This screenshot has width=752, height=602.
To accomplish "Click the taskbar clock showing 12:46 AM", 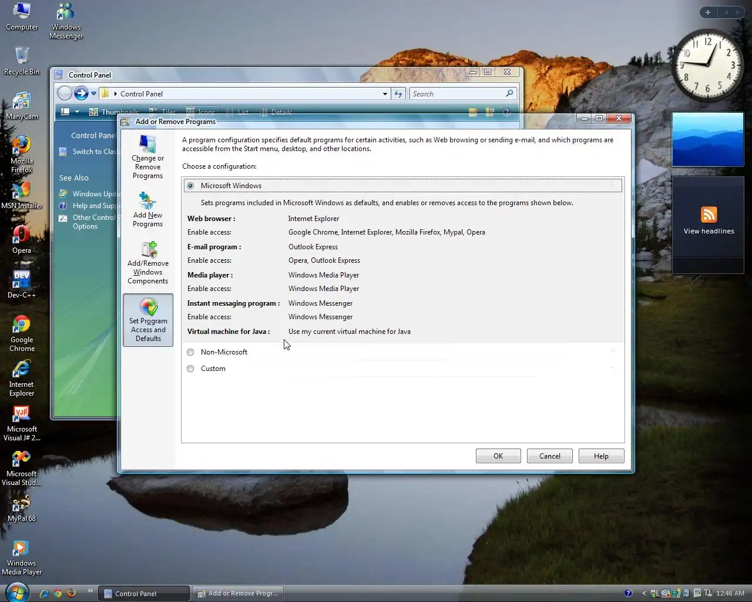I will (730, 593).
